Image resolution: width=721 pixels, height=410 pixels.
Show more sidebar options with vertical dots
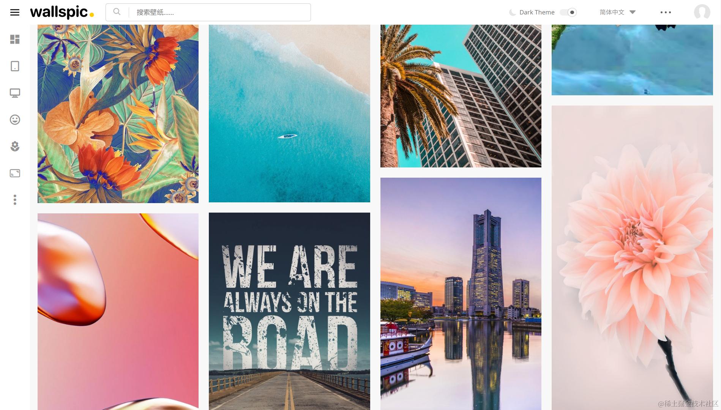(15, 200)
